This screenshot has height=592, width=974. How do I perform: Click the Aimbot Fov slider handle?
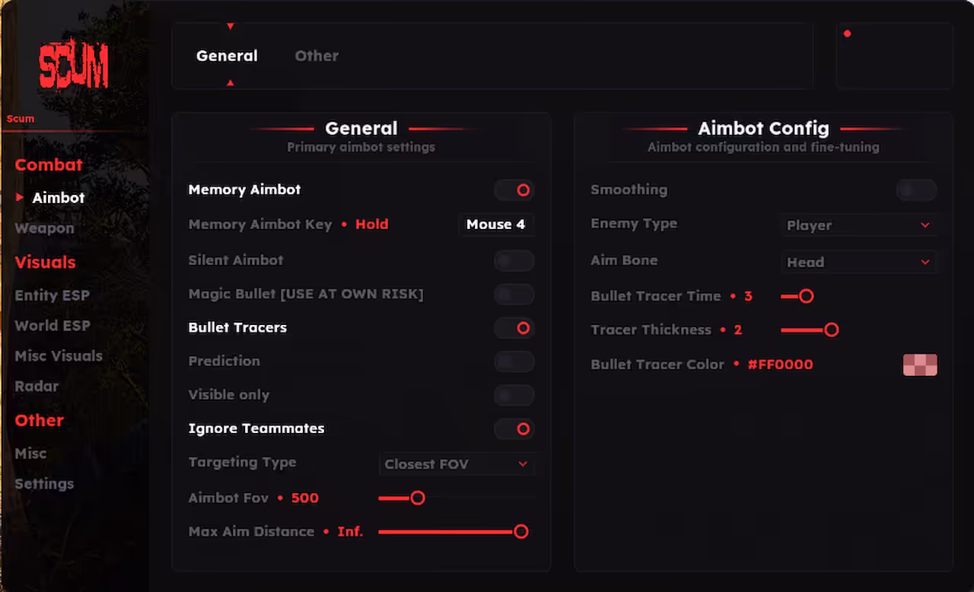(x=418, y=498)
